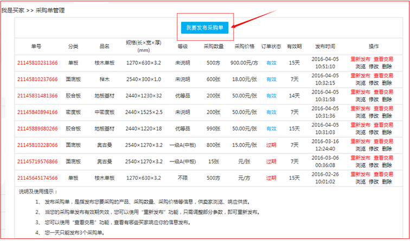Open expired order 21145810228066

tap(37, 145)
